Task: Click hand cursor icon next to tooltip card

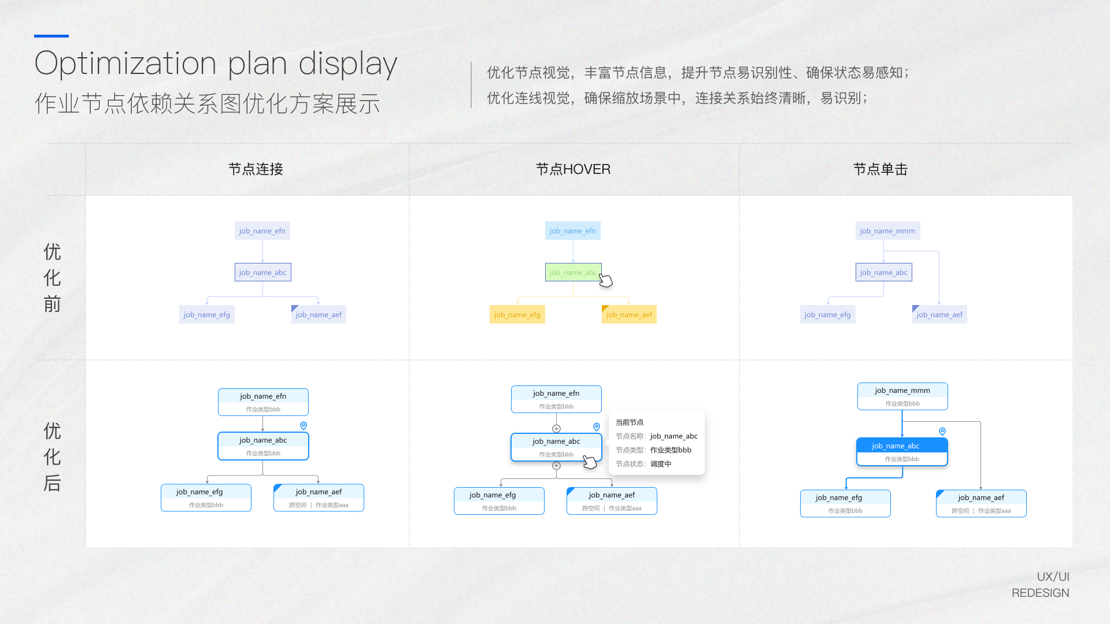Action: click(590, 462)
